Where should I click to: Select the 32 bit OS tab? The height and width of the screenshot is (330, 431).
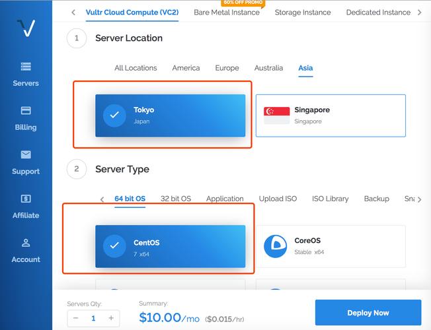click(x=176, y=199)
